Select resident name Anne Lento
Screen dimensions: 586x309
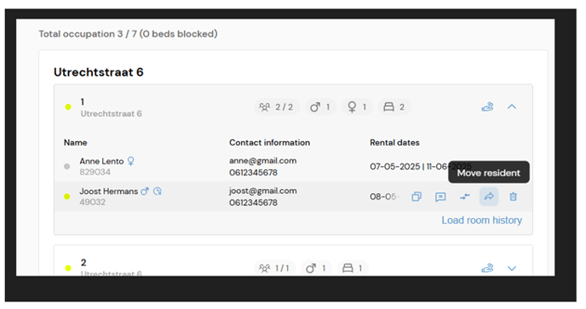pos(101,162)
